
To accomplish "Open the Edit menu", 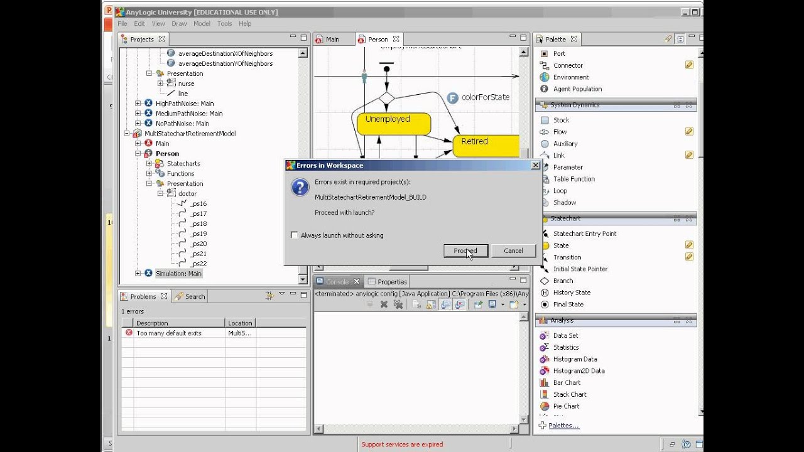I will pos(139,24).
